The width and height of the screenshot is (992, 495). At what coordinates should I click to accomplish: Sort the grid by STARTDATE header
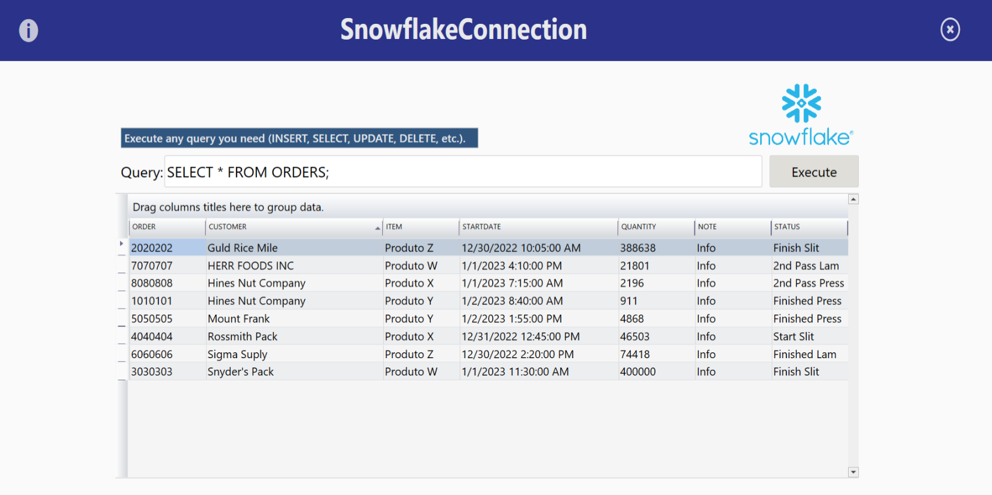(x=538, y=227)
